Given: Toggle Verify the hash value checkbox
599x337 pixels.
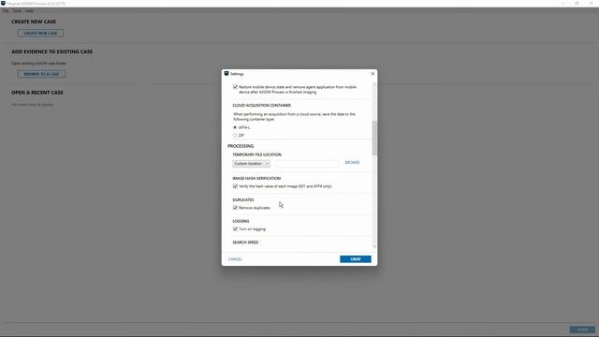Looking at the screenshot, I should 235,186.
